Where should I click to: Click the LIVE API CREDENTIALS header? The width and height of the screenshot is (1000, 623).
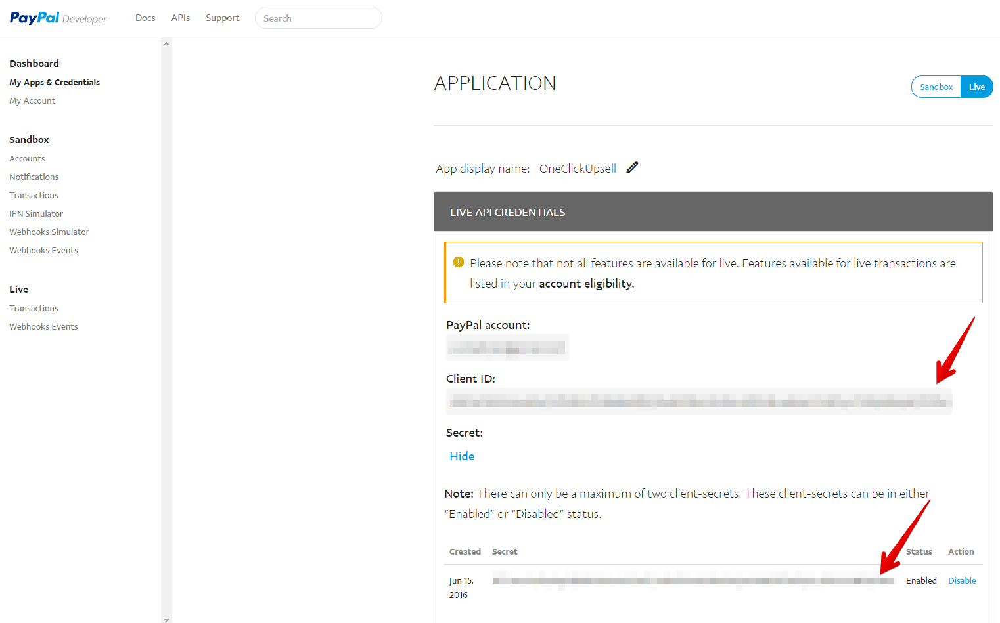507,212
